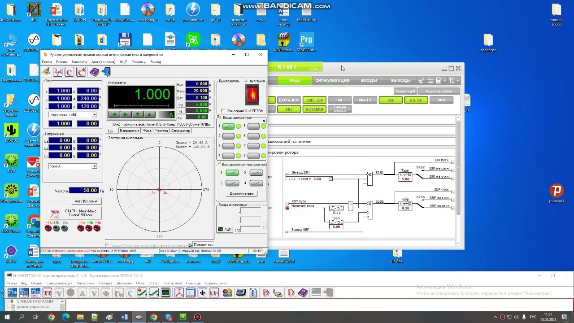This screenshot has width=574, height=323.
Task: Open the ВХОДЫ tab in KIWI
Action: tap(369, 81)
